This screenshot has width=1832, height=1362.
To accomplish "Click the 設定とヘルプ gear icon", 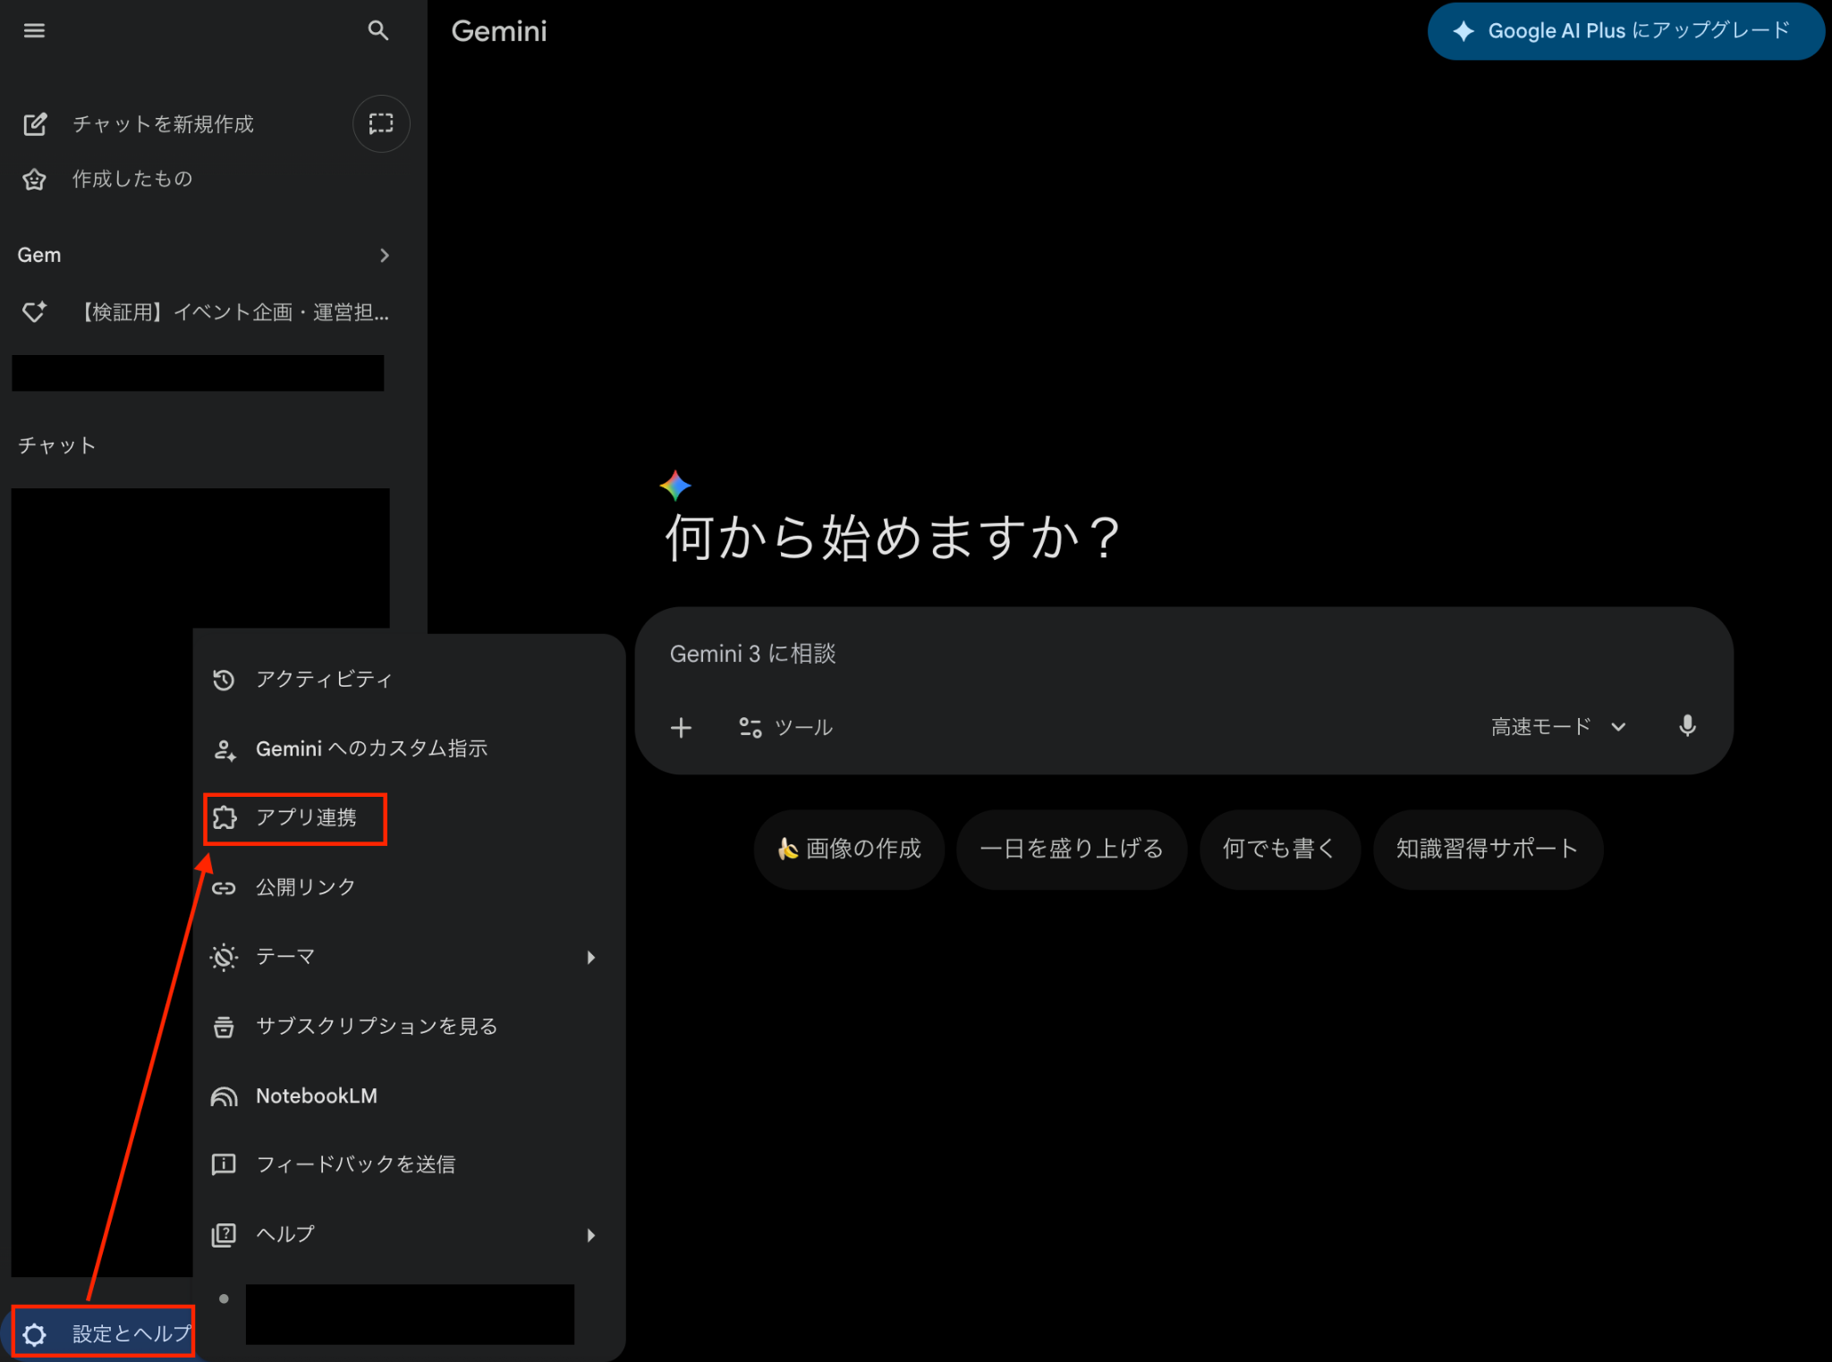I will pos(35,1334).
